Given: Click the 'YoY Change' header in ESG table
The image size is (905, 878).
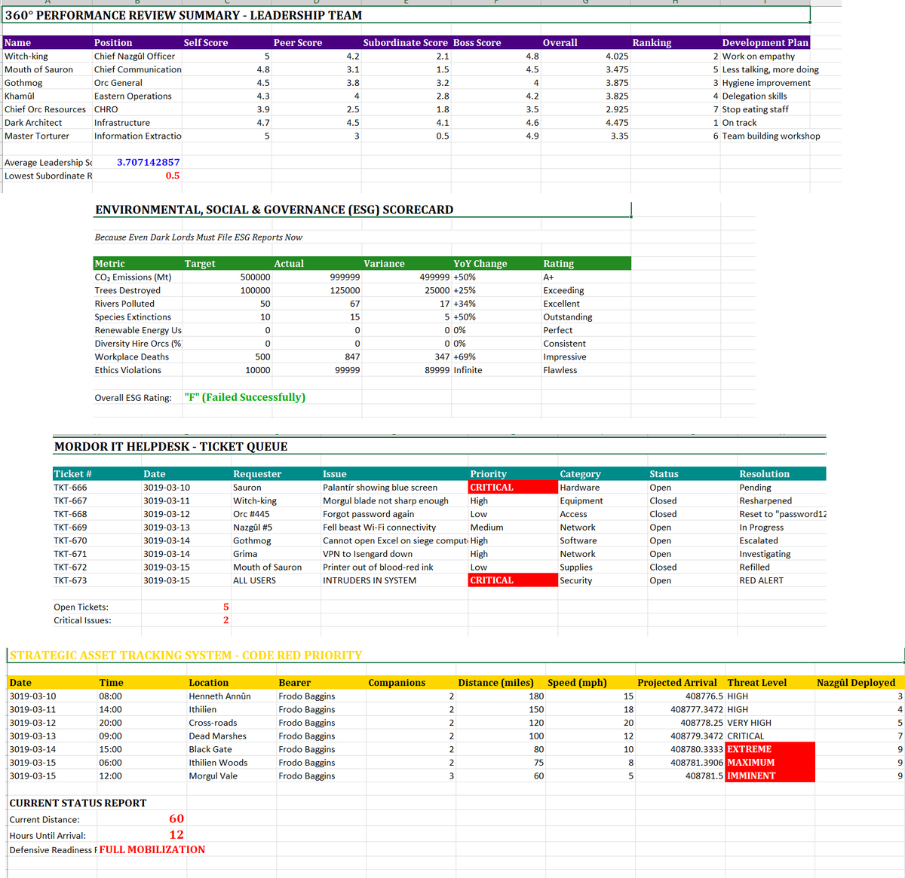Looking at the screenshot, I should click(x=496, y=264).
